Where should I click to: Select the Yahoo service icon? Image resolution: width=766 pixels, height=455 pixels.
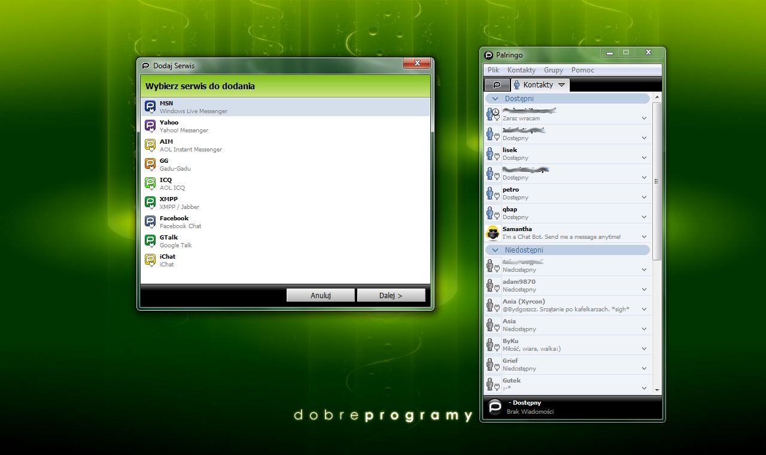tap(150, 126)
